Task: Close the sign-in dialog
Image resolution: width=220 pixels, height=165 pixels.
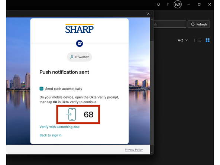Action: pos(148,14)
